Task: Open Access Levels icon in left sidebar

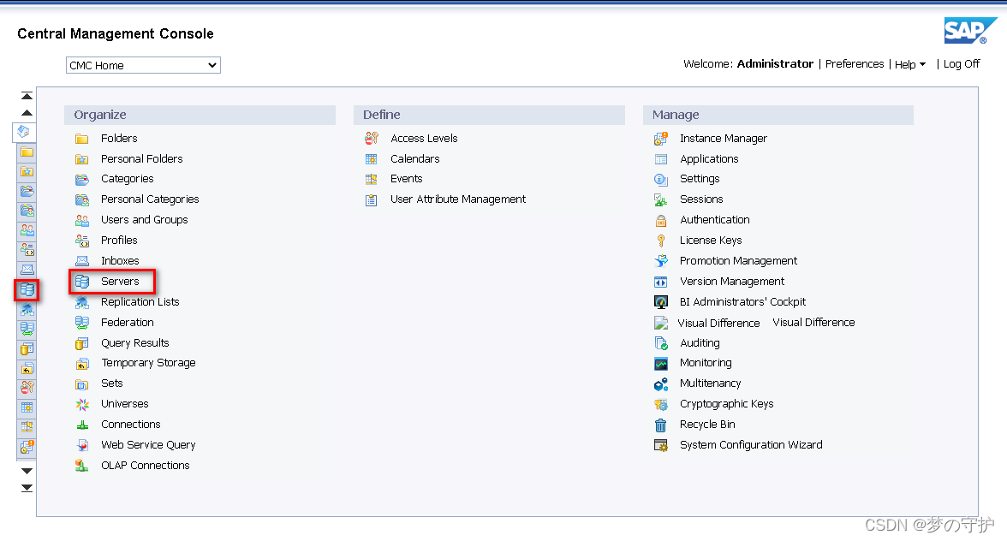Action: click(x=27, y=388)
